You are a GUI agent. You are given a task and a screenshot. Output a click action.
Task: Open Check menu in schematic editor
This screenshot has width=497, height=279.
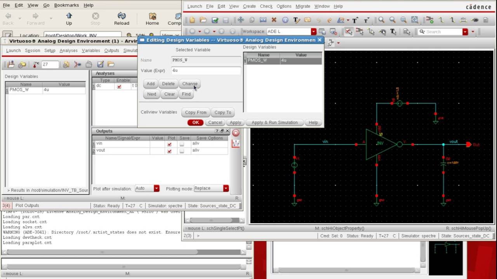[x=266, y=6]
